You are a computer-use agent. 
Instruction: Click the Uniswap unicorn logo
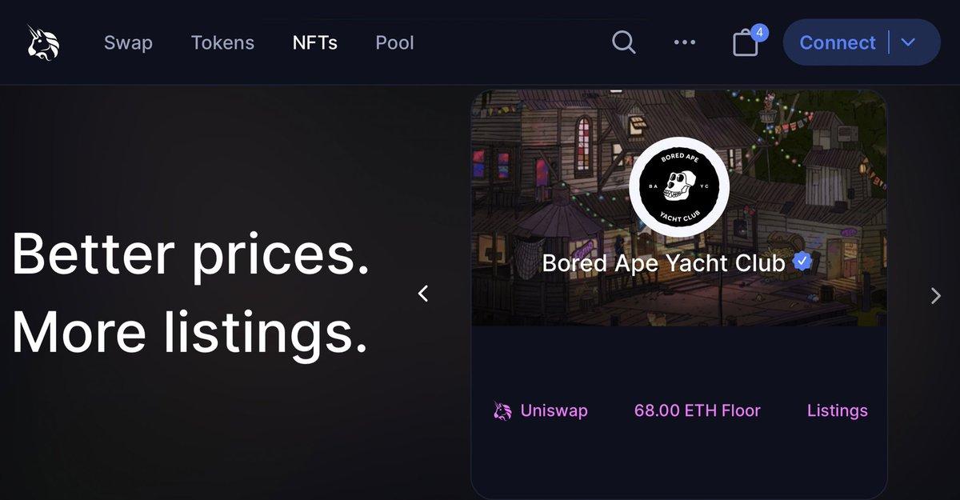pyautogui.click(x=44, y=42)
